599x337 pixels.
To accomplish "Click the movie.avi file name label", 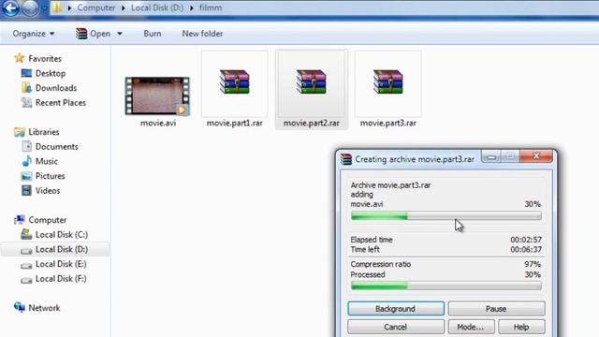I will click(x=158, y=123).
